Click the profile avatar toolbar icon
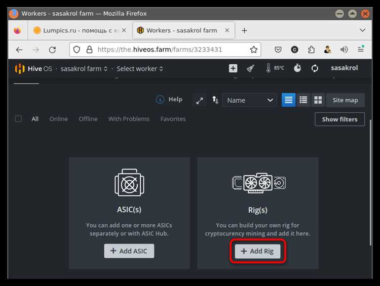380x286 pixels. click(x=328, y=50)
